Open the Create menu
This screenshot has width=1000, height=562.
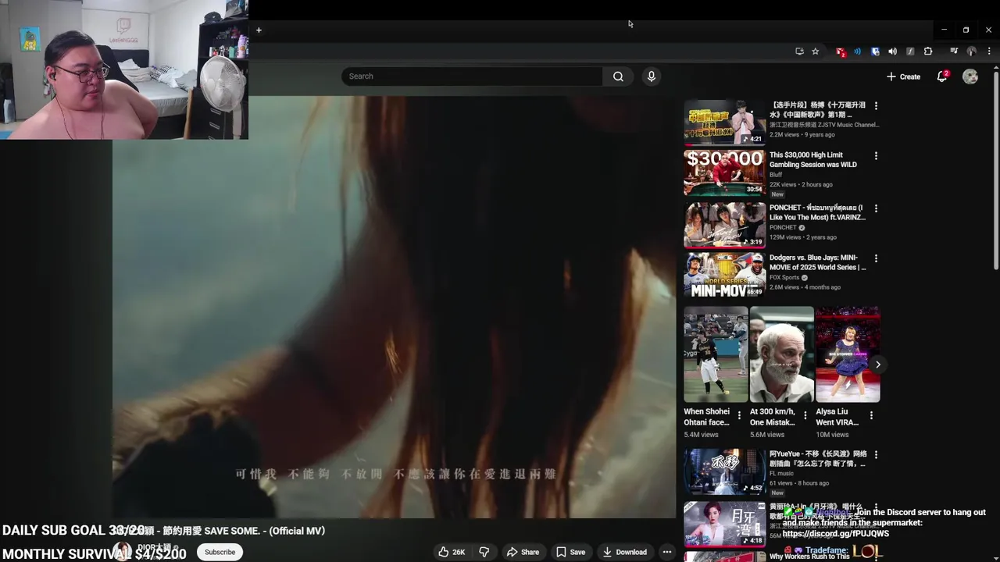tap(904, 76)
